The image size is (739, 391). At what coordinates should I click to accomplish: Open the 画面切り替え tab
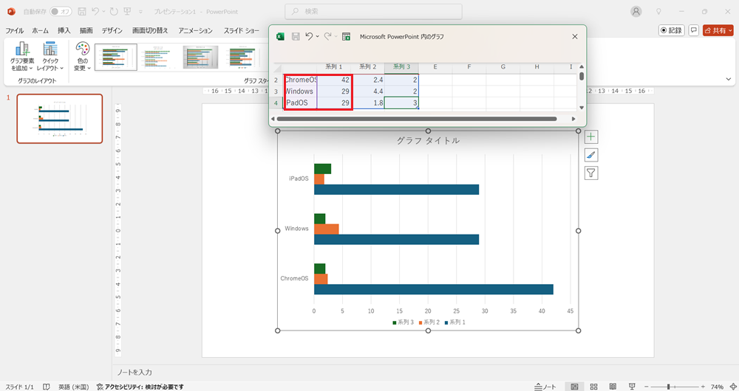point(150,30)
